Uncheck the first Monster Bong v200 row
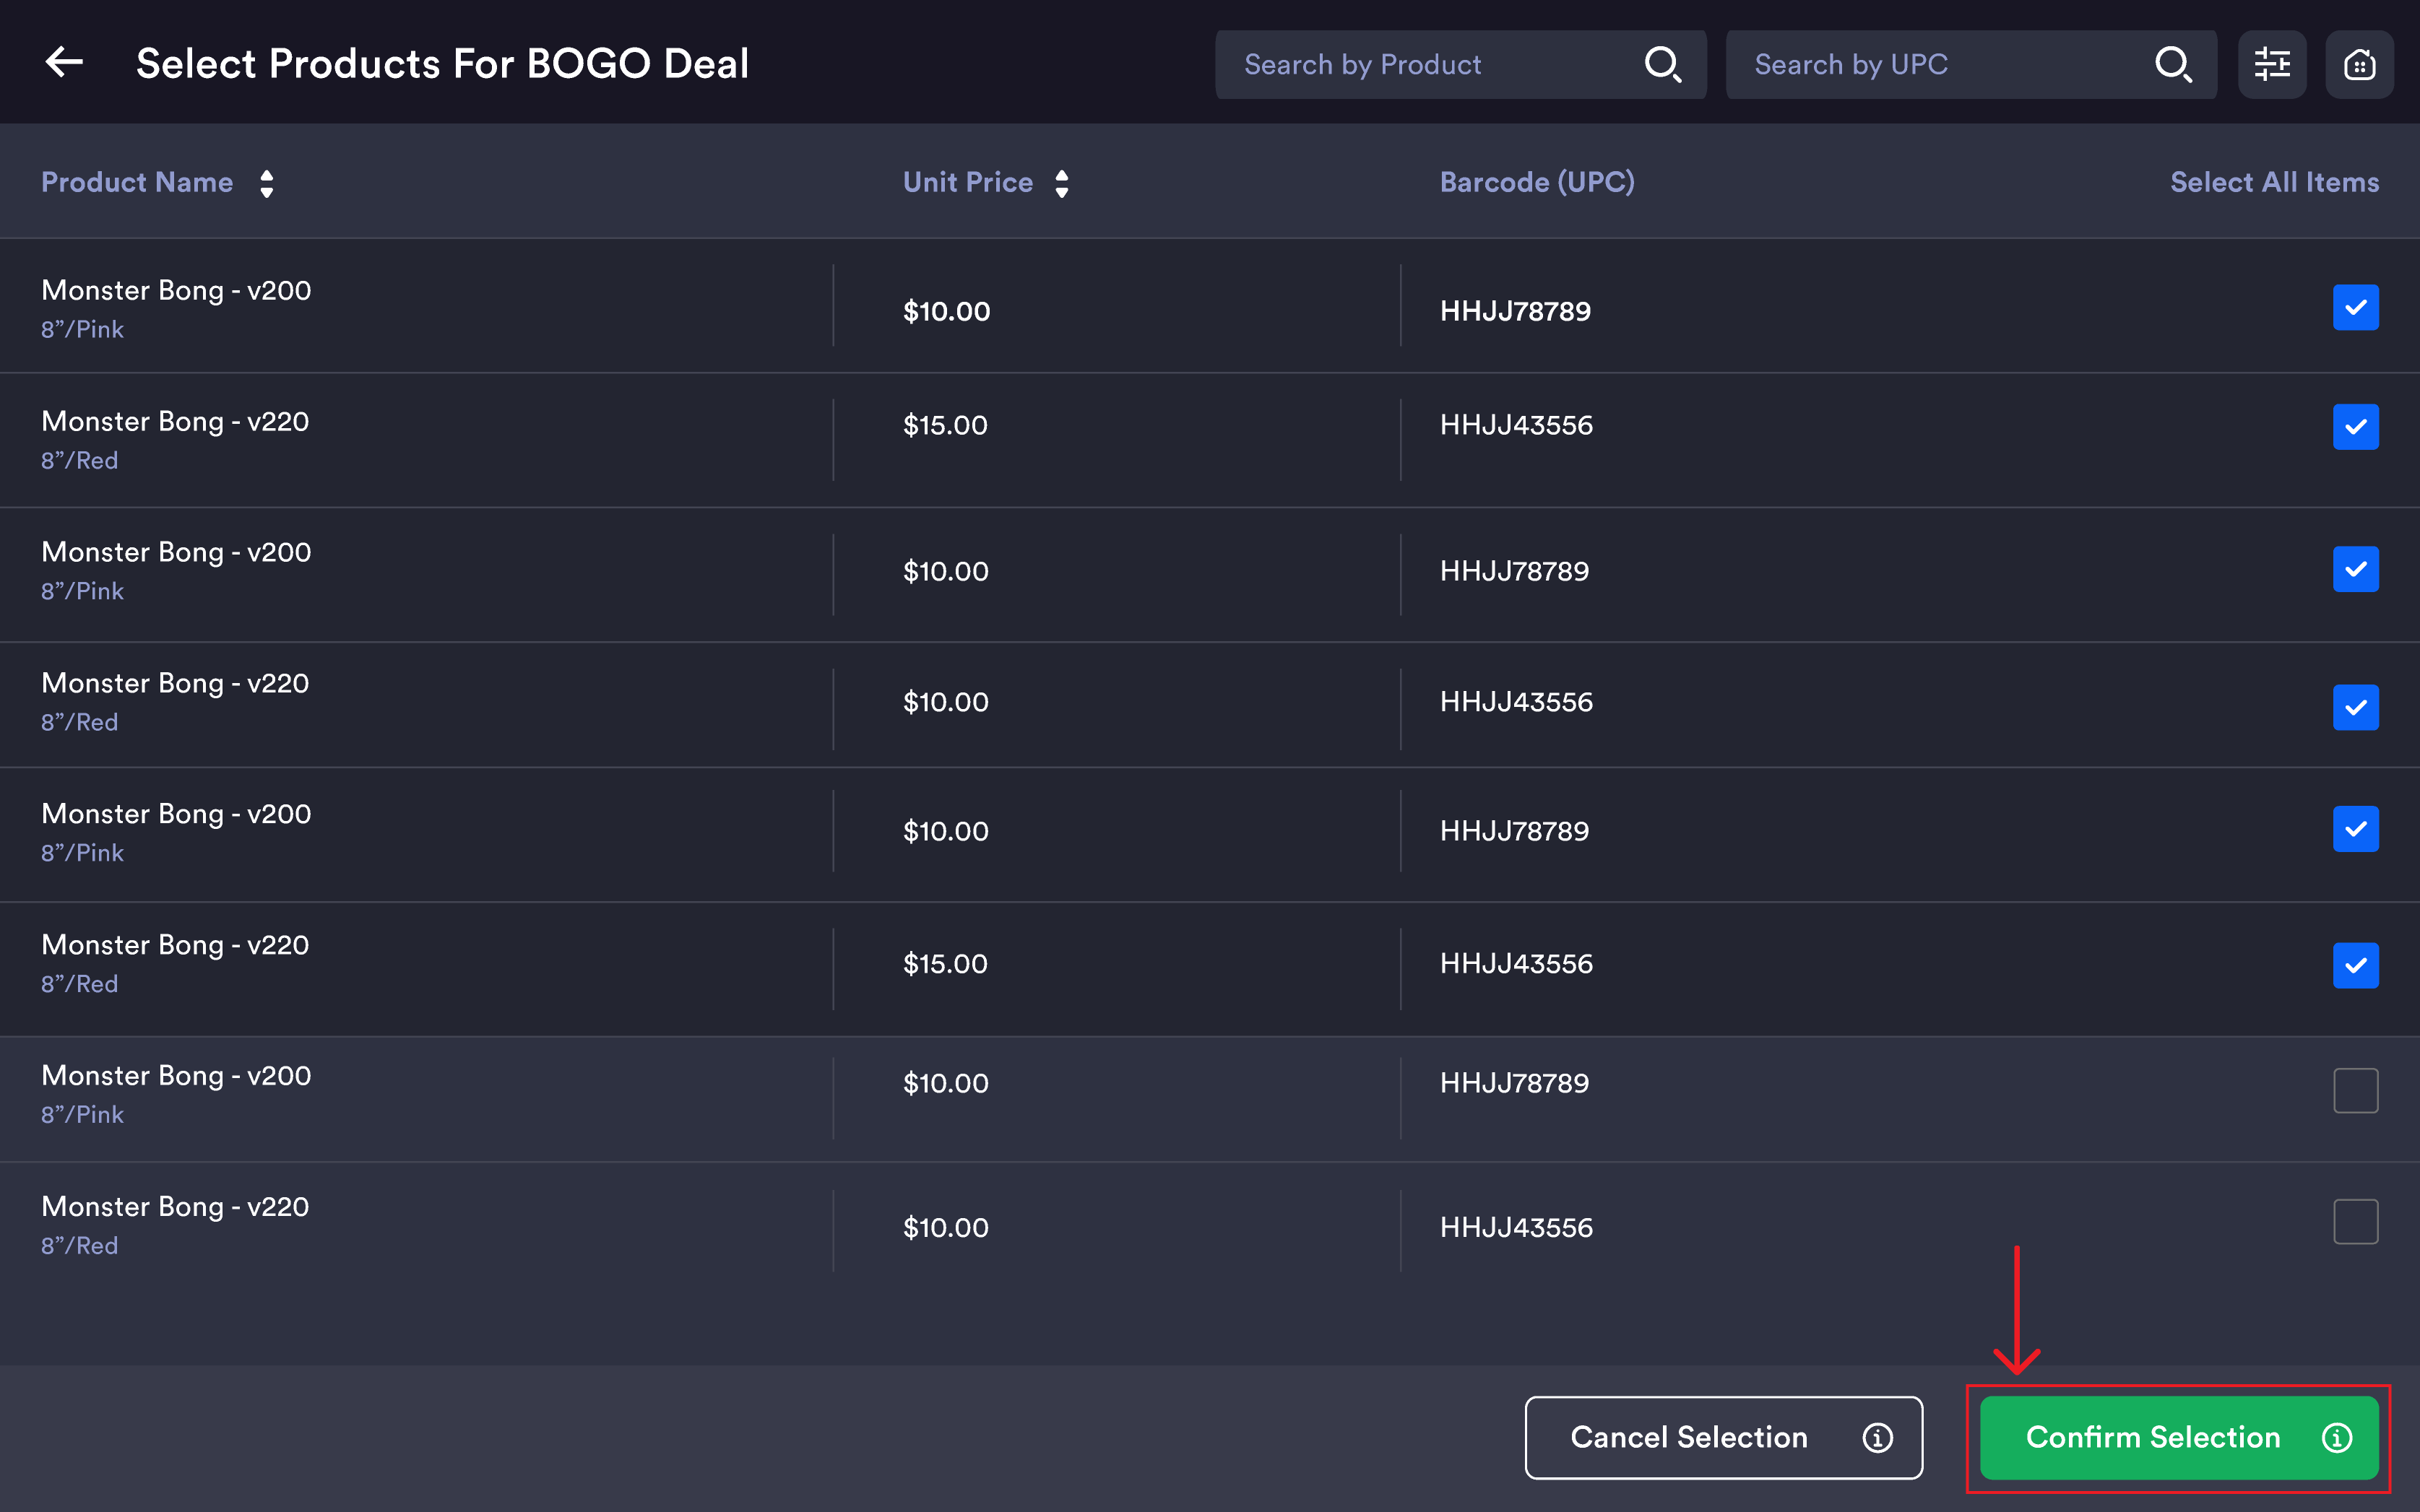The image size is (2420, 1512). pyautogui.click(x=2355, y=307)
